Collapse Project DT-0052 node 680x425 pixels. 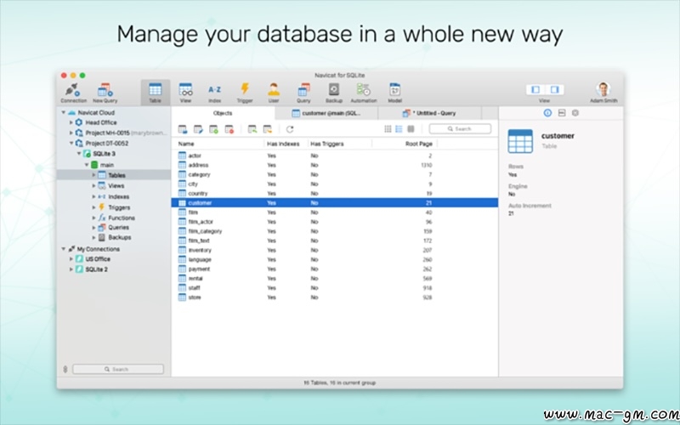click(71, 143)
